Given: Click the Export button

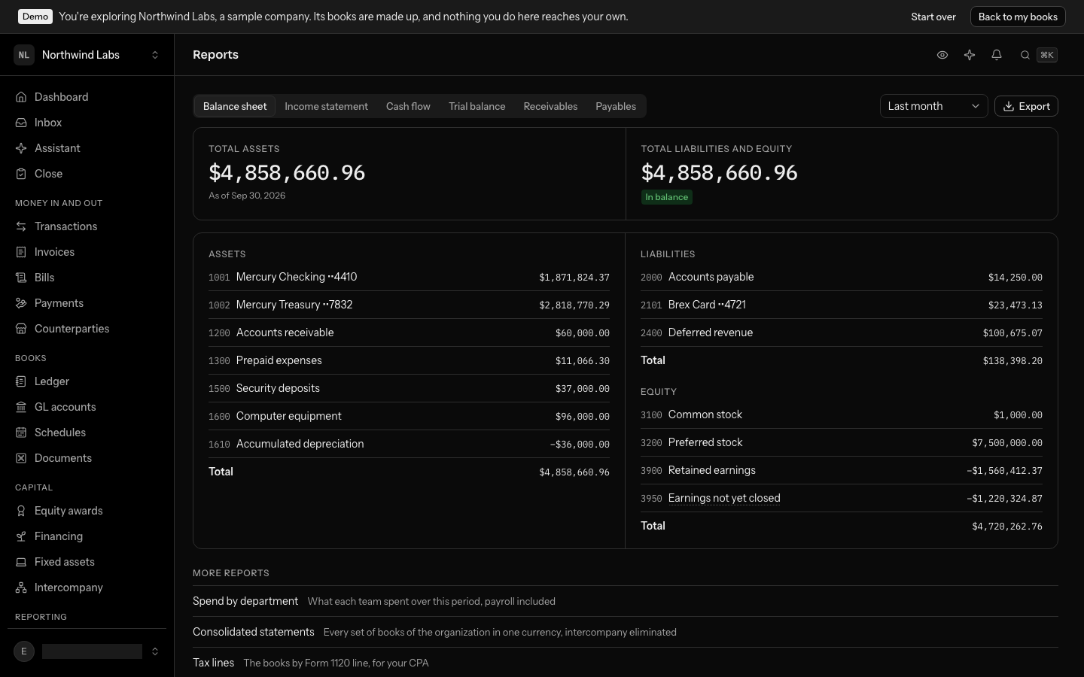Looking at the screenshot, I should point(1026,106).
